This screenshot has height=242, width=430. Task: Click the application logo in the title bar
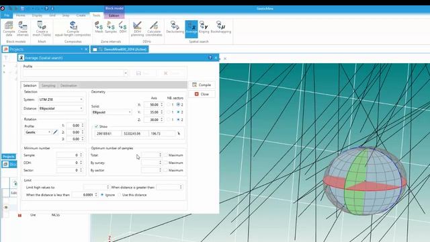click(x=3, y=9)
